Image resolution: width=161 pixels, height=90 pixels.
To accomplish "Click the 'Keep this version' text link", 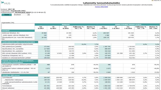I will (157, 0).
